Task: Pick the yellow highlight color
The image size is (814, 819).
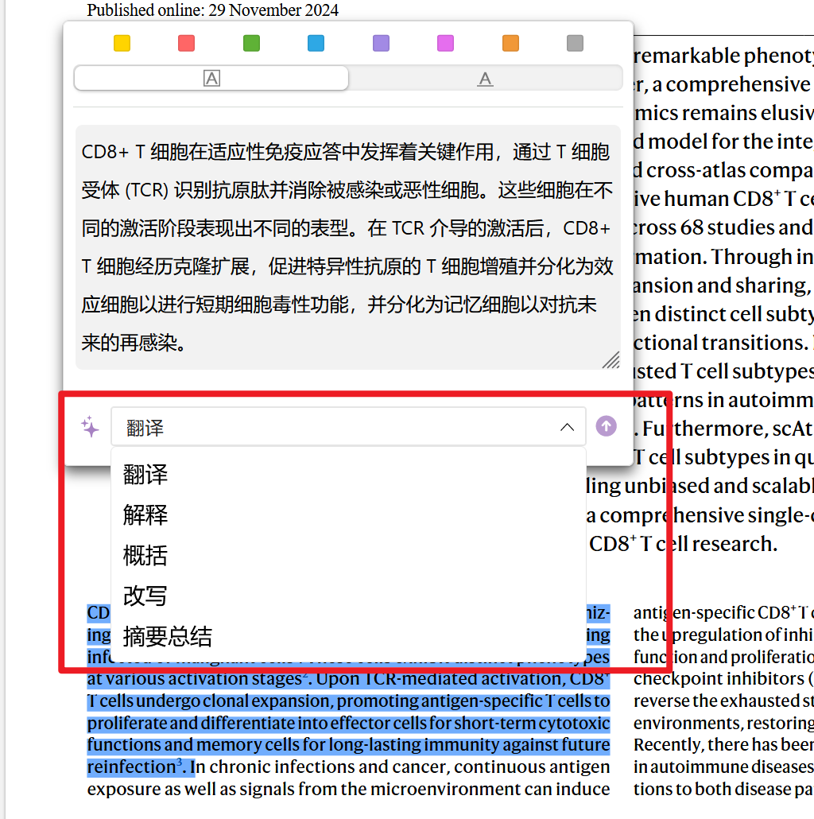Action: click(x=122, y=44)
